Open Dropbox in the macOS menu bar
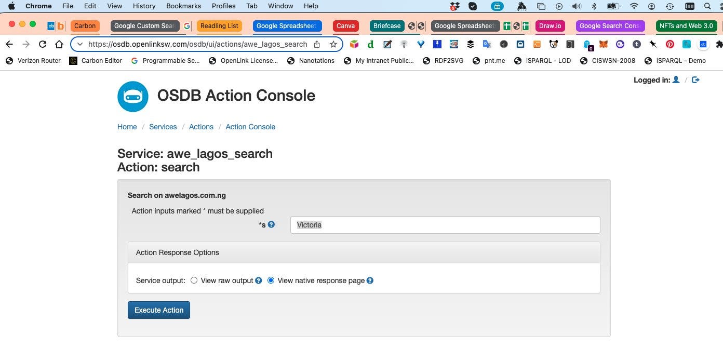 tap(456, 6)
